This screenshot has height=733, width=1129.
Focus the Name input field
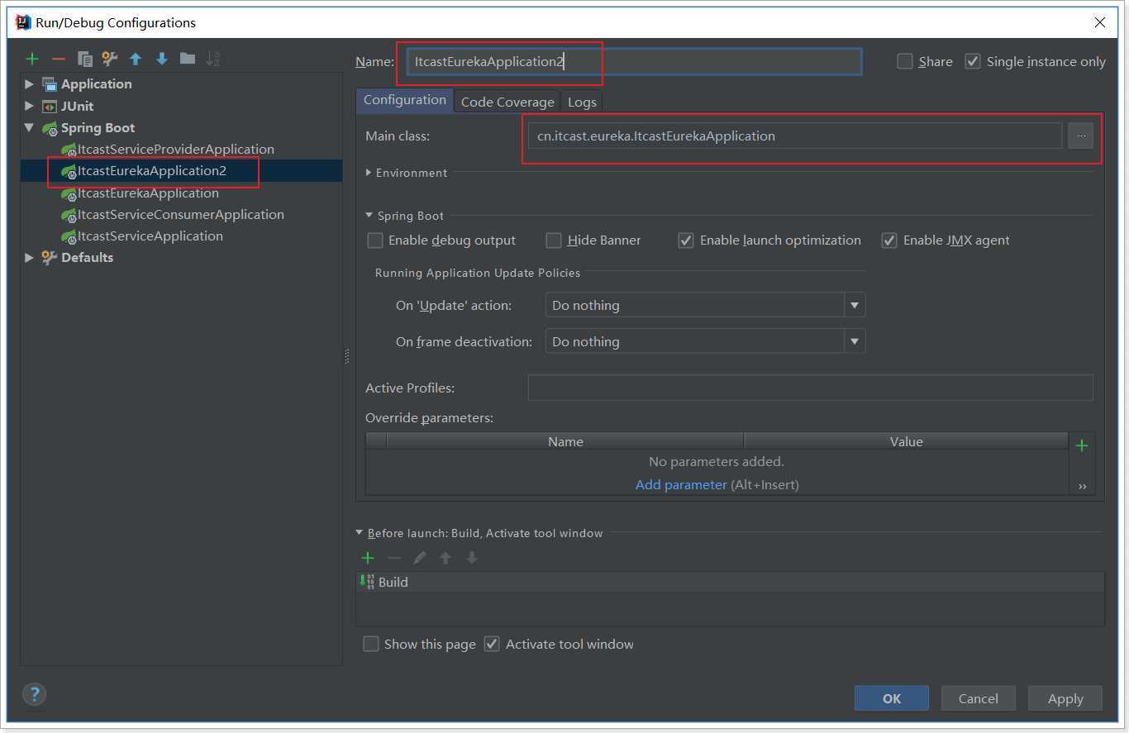(634, 62)
